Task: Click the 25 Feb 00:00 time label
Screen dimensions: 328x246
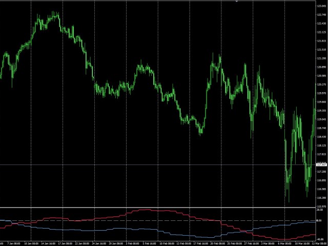Action: click(234, 244)
